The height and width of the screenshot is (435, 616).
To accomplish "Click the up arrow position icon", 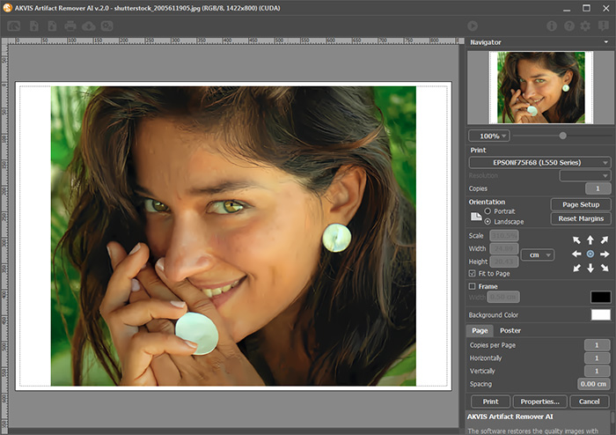I will (x=590, y=240).
